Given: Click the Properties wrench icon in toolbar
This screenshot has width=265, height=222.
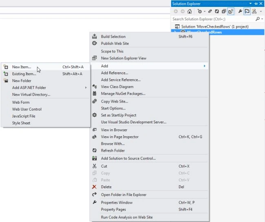Looking at the screenshot, I should pos(240,11).
